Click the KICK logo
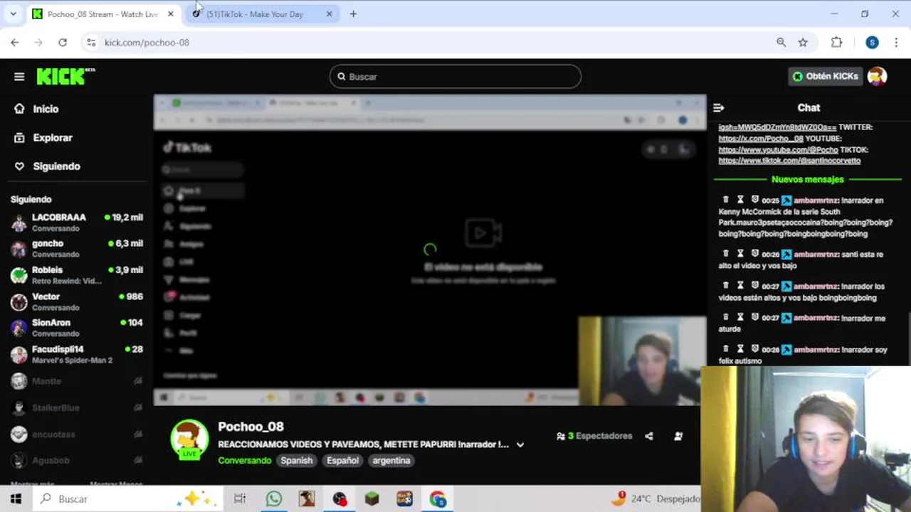The width and height of the screenshot is (911, 512). pos(65,76)
